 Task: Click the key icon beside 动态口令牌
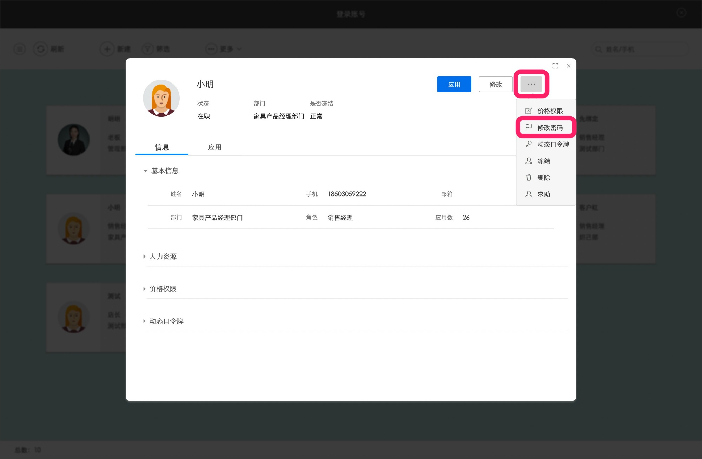(529, 144)
